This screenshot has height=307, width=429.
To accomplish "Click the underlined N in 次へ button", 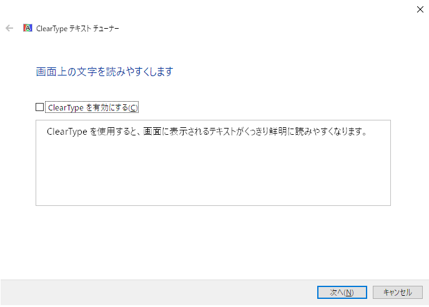I will [348, 293].
